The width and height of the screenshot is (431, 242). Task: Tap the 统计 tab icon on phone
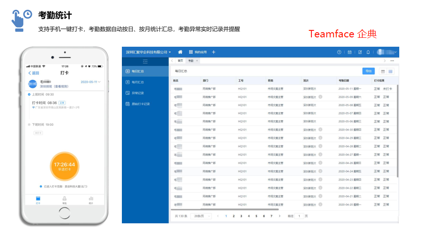click(x=91, y=199)
